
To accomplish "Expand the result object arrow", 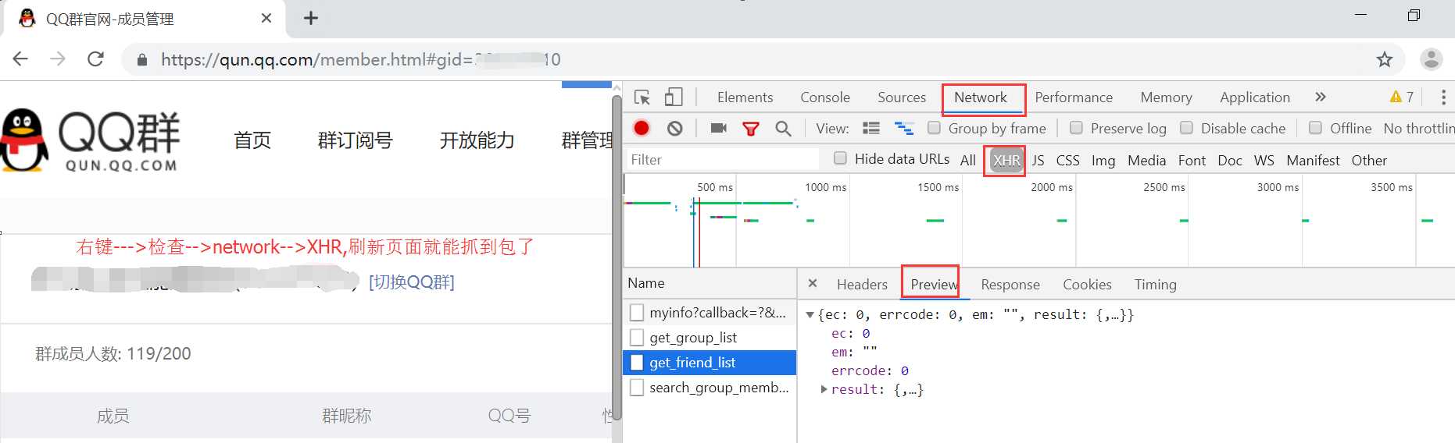I will (x=824, y=389).
